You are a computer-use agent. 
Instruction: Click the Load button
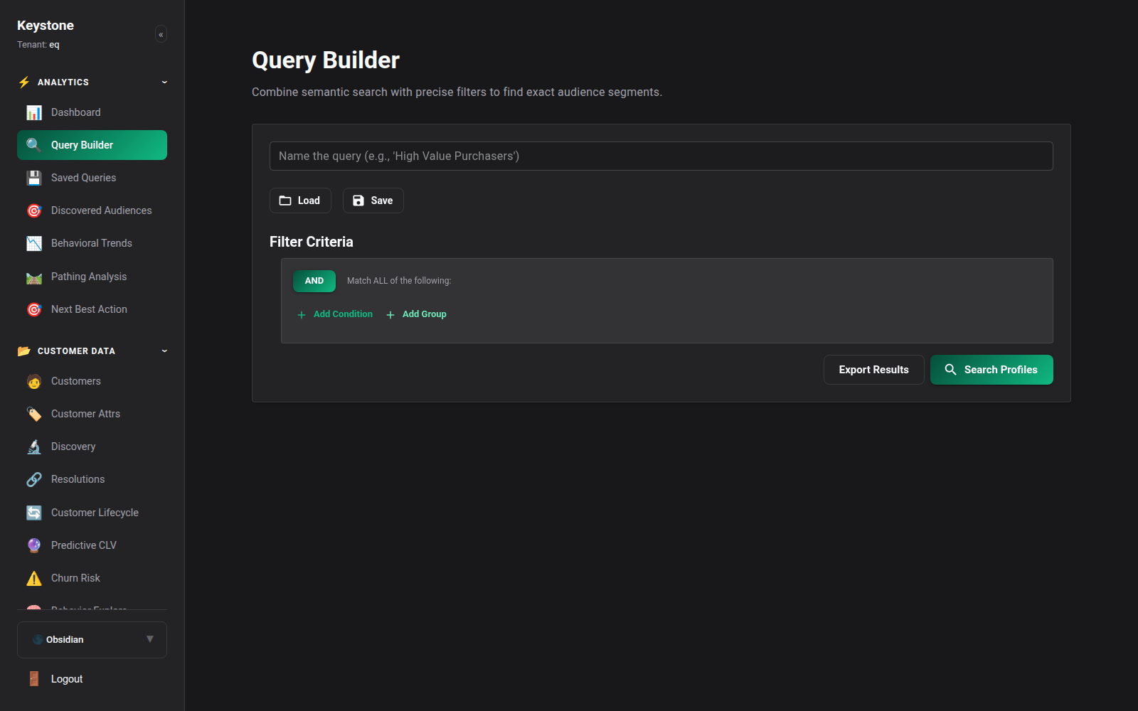pyautogui.click(x=300, y=201)
